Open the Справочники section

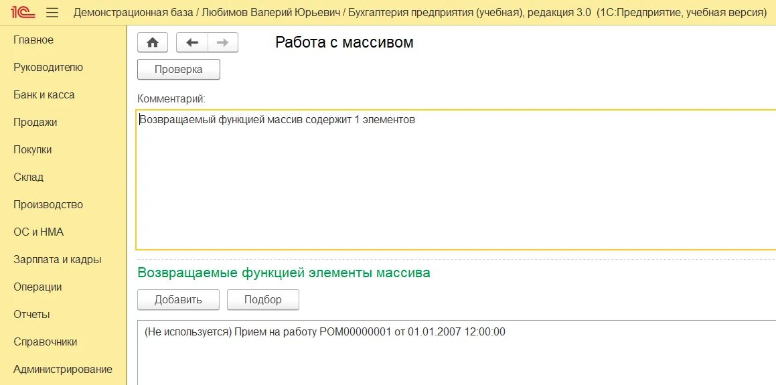point(46,342)
